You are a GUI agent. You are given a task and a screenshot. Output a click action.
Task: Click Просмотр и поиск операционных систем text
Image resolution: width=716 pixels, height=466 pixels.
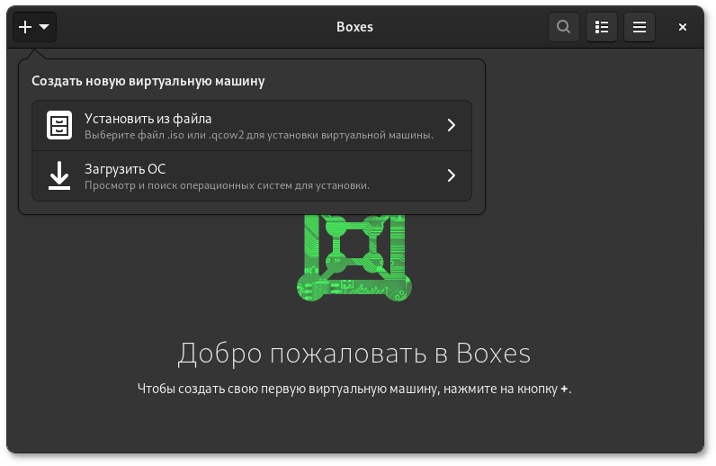click(x=227, y=185)
